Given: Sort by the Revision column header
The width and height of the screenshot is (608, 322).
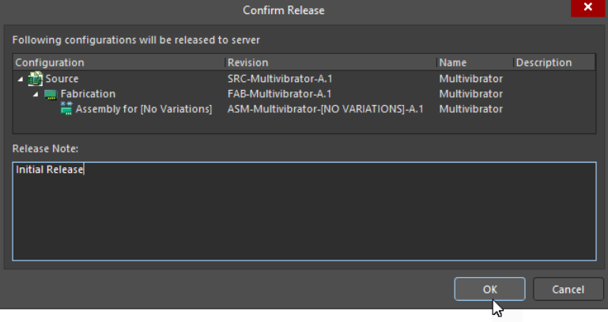Looking at the screenshot, I should click(x=247, y=62).
